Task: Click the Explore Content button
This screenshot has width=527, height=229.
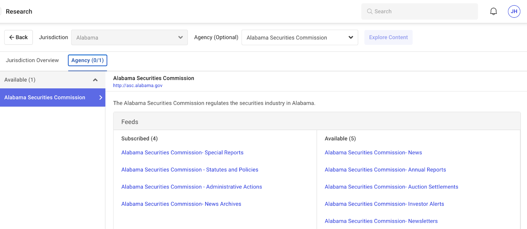Action: pyautogui.click(x=388, y=38)
